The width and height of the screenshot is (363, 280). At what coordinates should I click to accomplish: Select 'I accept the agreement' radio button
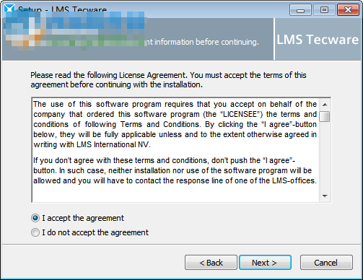point(35,218)
